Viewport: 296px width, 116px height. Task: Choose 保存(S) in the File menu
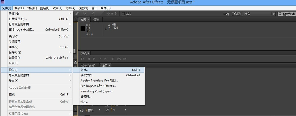(x=37, y=47)
